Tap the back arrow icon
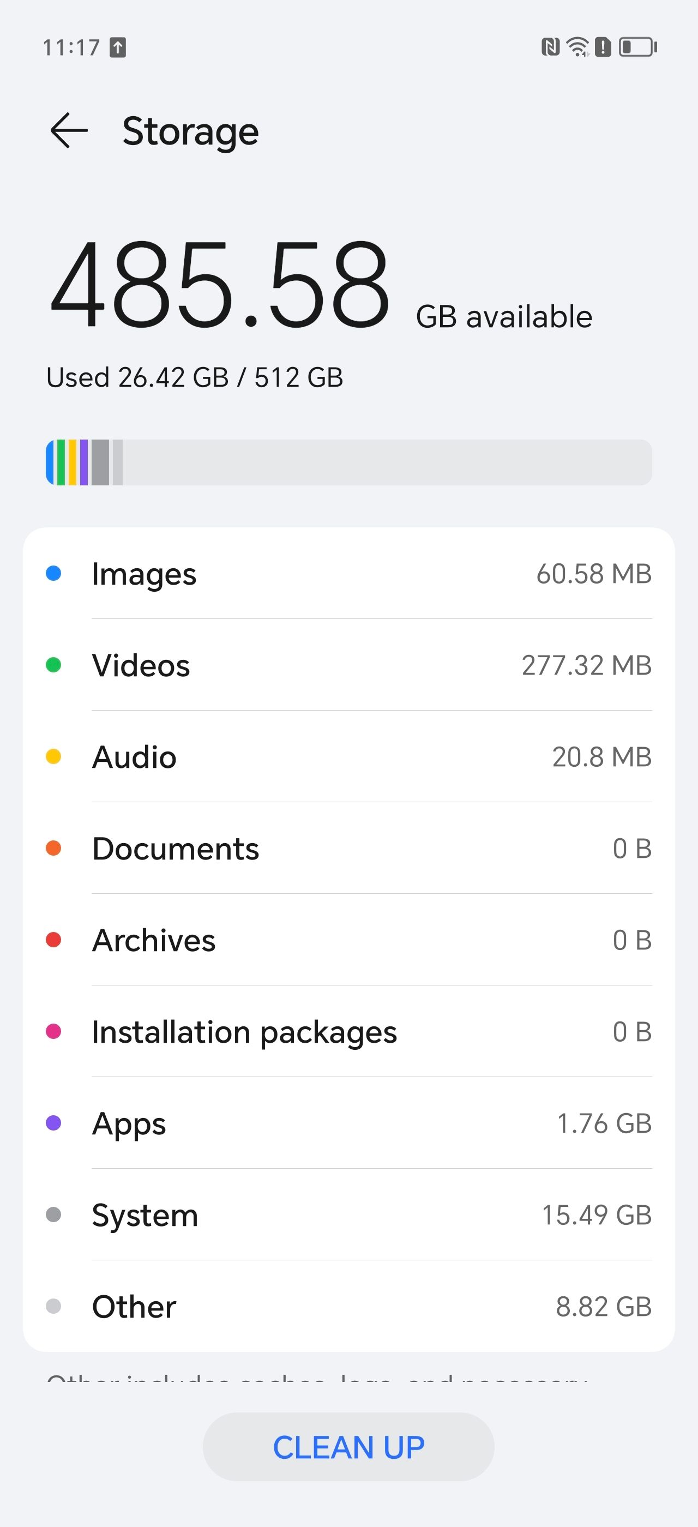 click(x=69, y=130)
